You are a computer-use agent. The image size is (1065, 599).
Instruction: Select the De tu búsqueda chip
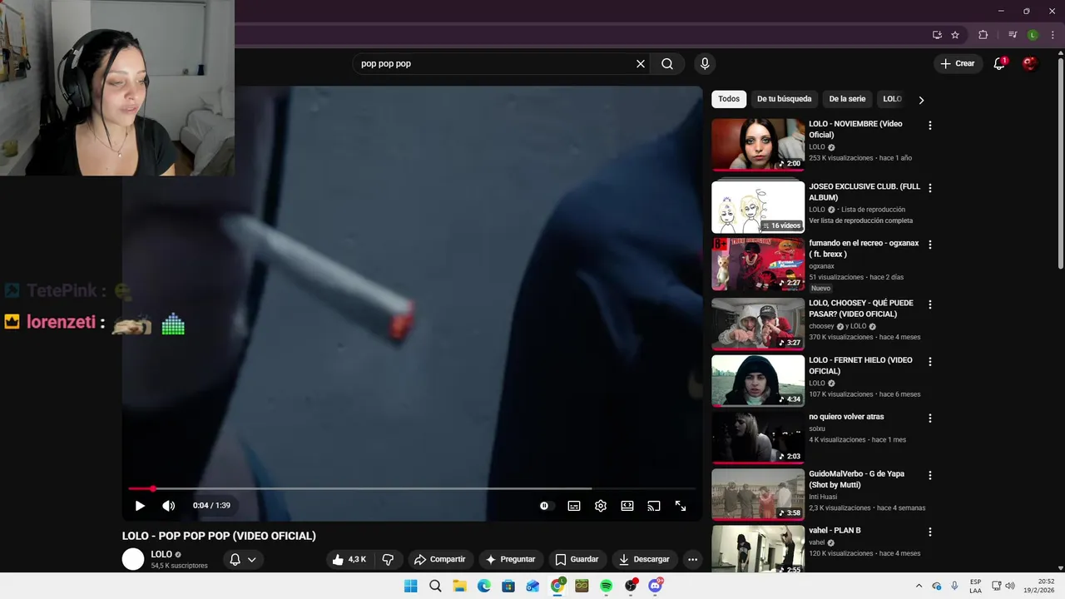coord(784,99)
